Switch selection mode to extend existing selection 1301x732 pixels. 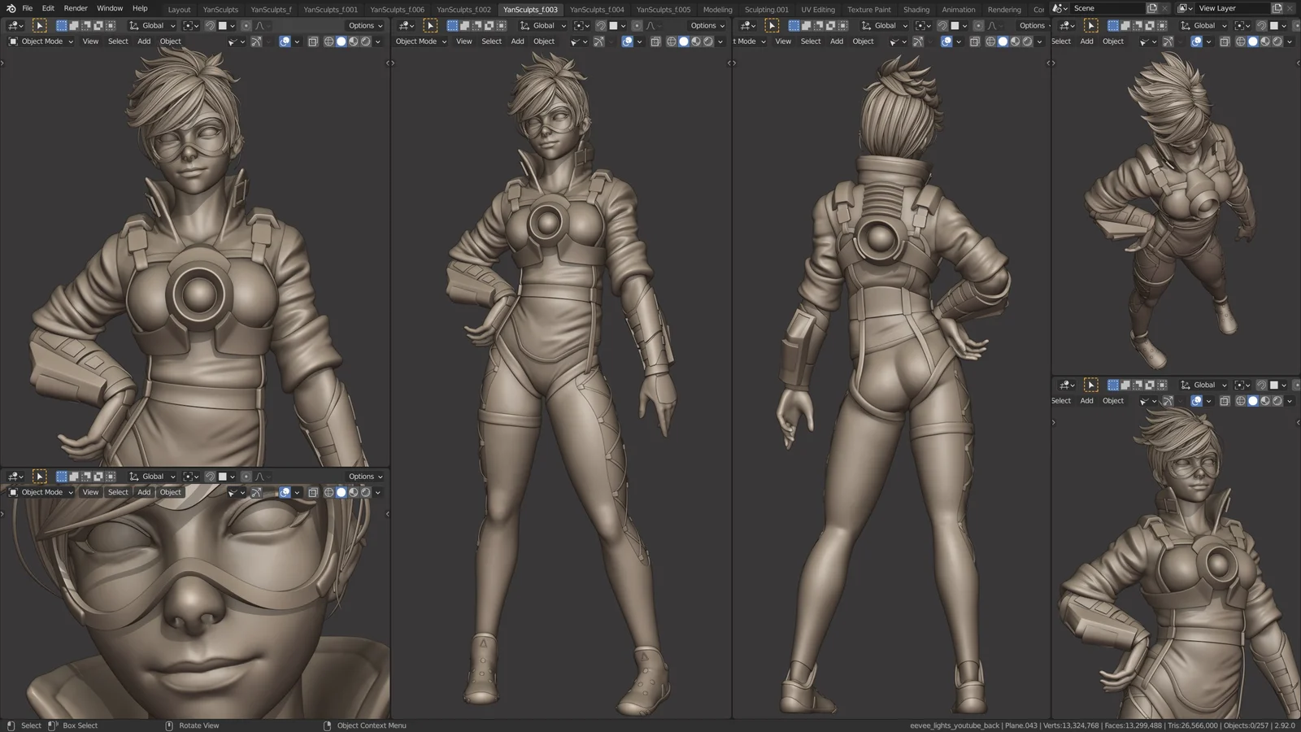(74, 25)
